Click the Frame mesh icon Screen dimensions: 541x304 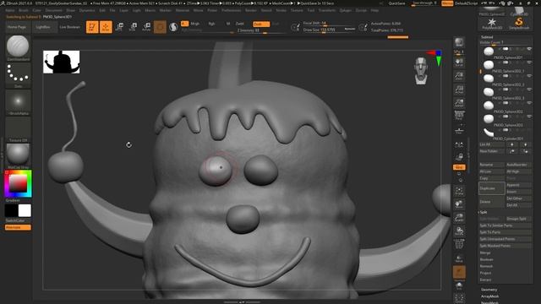pyautogui.click(x=459, y=191)
